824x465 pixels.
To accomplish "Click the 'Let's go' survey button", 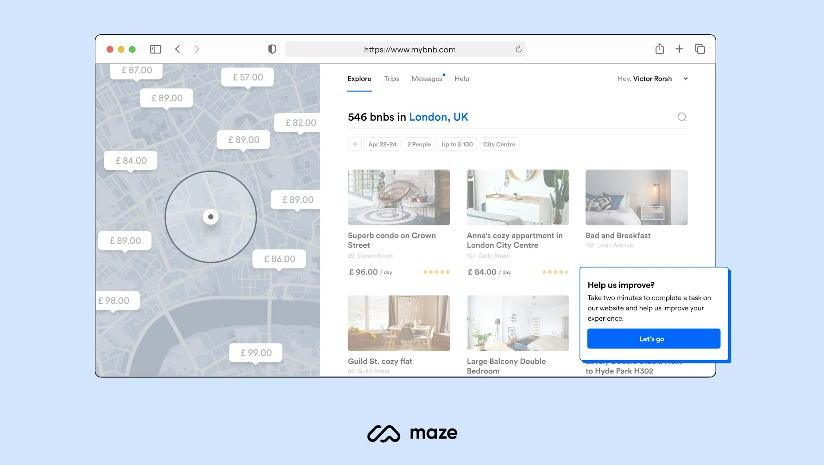I will pos(653,338).
